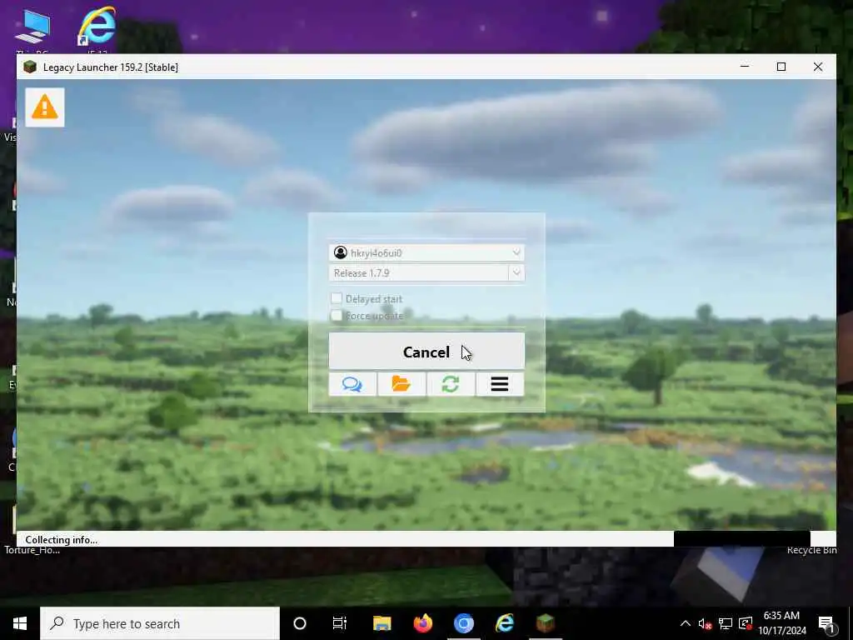This screenshot has width=853, height=640.
Task: Toggle the Delayed start checkbox
Action: pyautogui.click(x=337, y=298)
